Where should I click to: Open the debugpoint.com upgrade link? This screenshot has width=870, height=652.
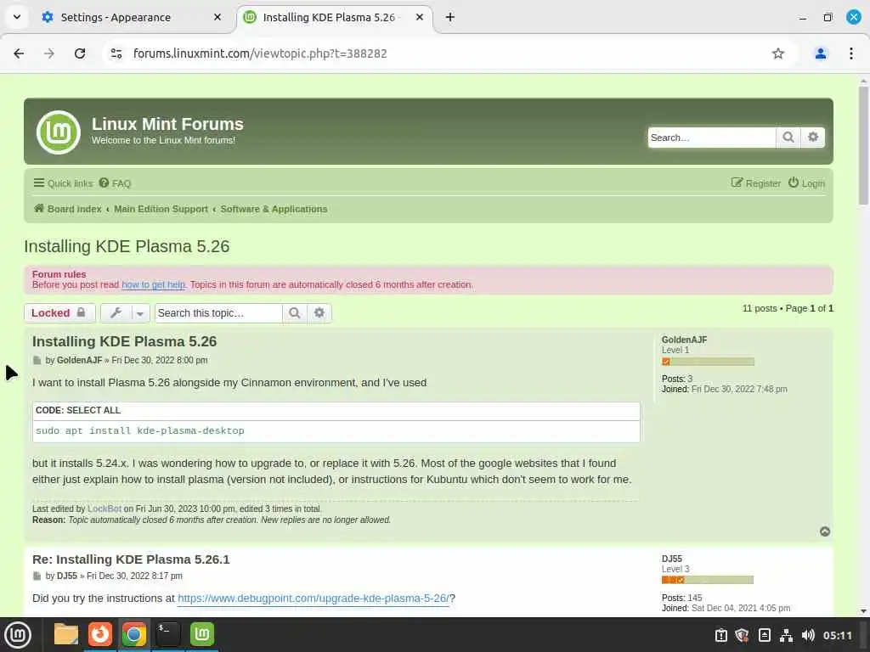point(314,599)
